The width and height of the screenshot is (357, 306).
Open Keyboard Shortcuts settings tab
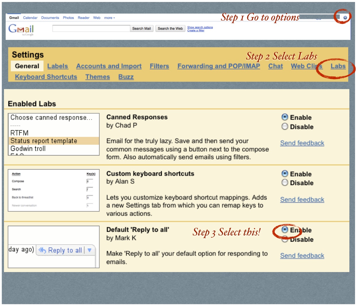[x=46, y=77]
